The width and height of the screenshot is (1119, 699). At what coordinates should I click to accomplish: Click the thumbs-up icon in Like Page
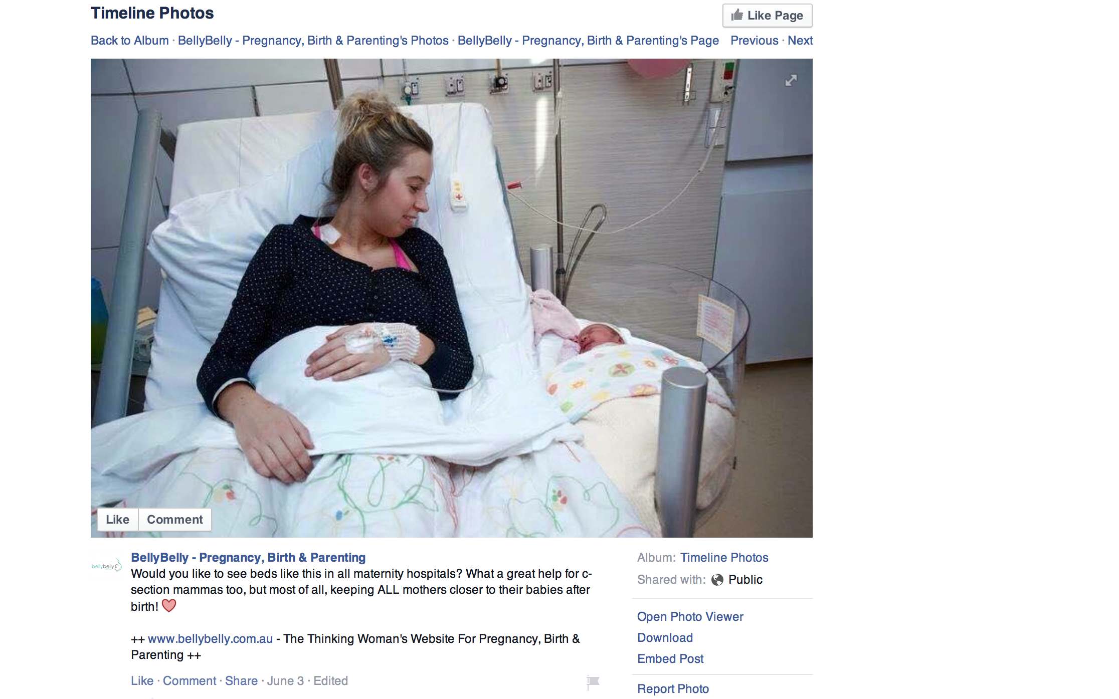(737, 15)
